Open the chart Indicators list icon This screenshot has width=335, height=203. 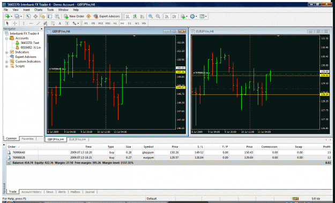[183, 17]
